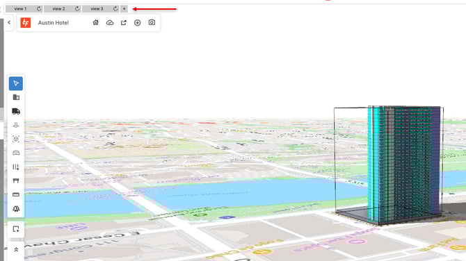Click the add-selection box tool
466x261 pixels.
point(16,229)
